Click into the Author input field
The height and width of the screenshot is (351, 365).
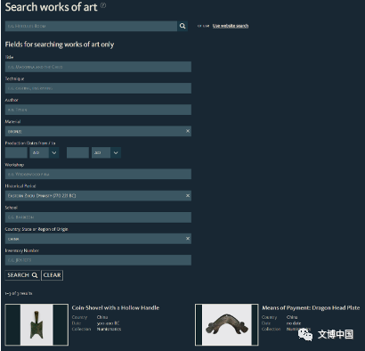[98, 110]
